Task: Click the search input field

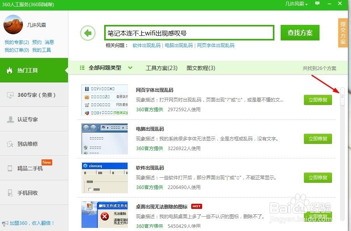Action: [189, 33]
